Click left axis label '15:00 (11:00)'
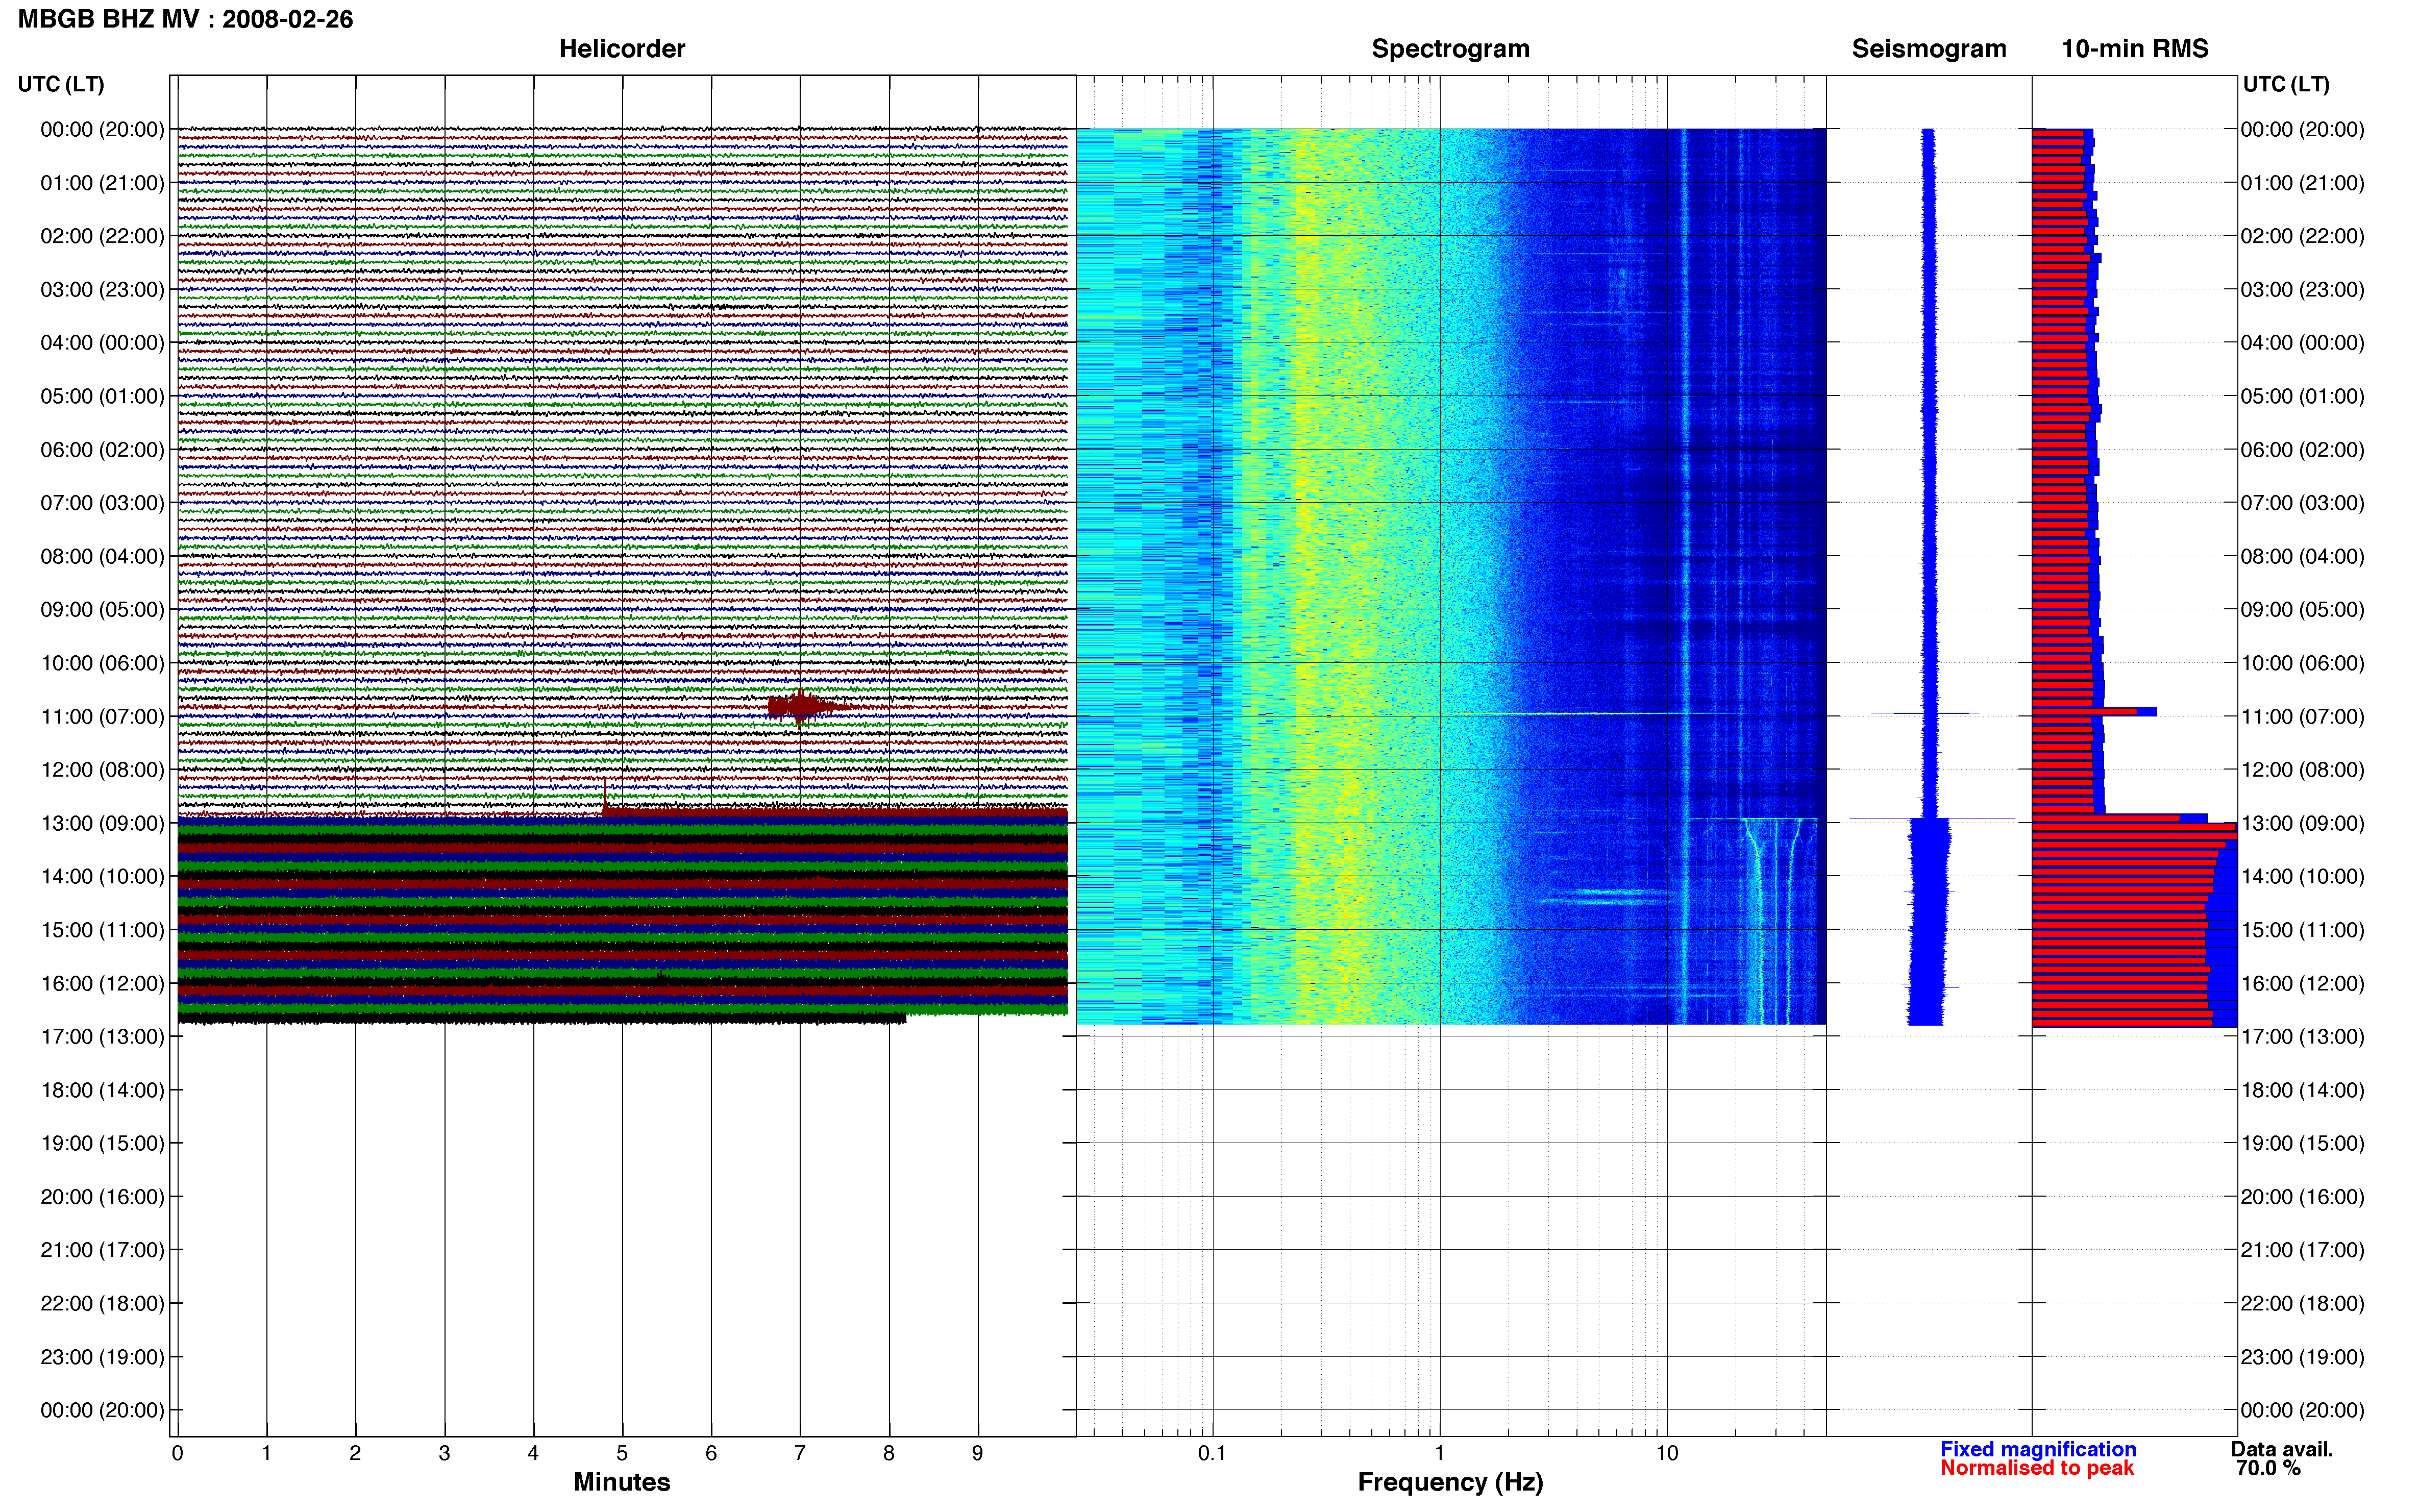Viewport: 2419px width, 1512px height. [102, 930]
